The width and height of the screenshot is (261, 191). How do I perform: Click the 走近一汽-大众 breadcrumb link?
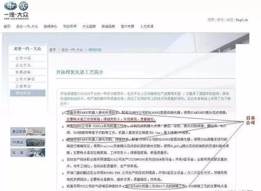[x=72, y=50]
